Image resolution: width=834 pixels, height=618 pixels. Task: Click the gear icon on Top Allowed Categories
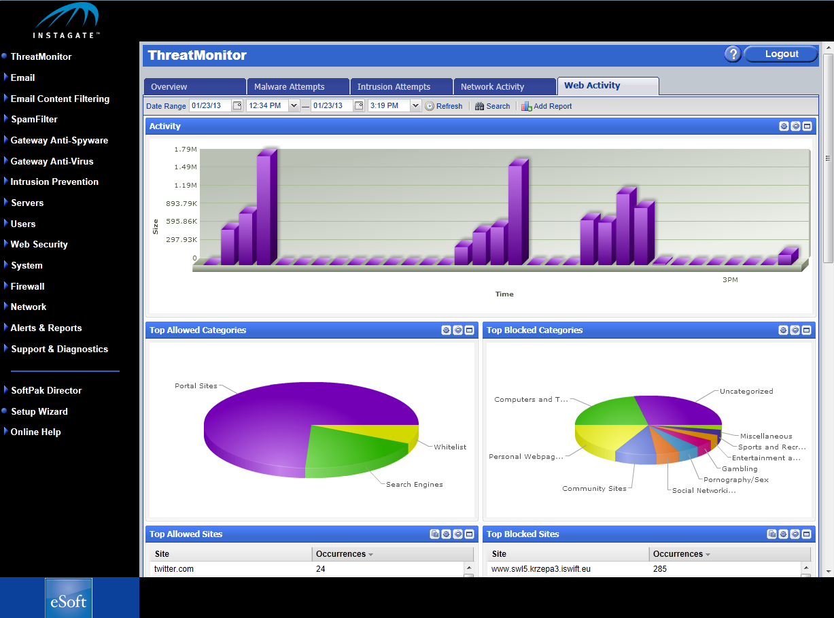[x=447, y=330]
